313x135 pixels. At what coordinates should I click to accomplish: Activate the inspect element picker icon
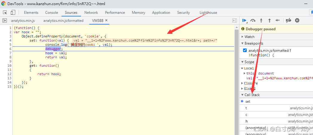click(x=5, y=12)
